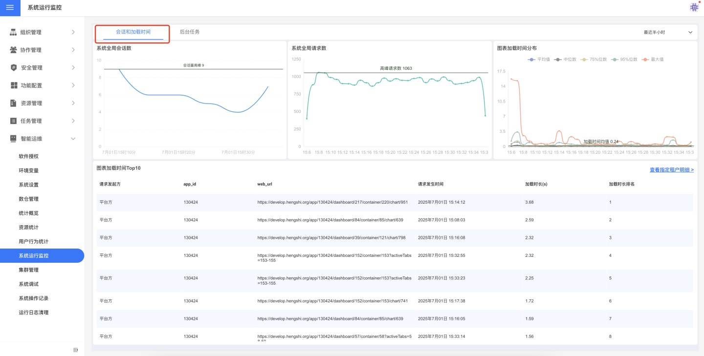The width and height of the screenshot is (704, 356).
Task: Toggle 95%位数 legend color marker
Action: (x=614, y=60)
